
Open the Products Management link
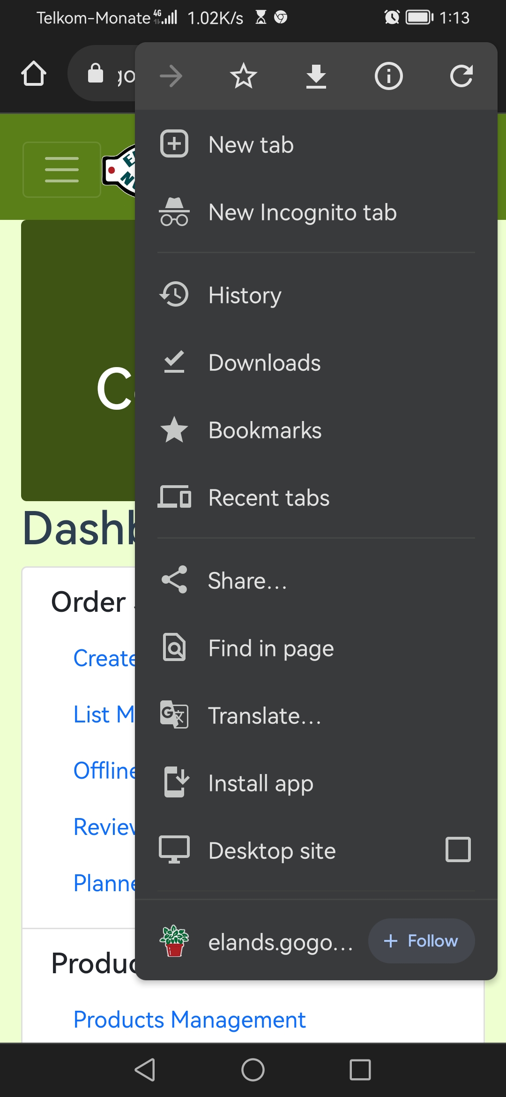tap(189, 1020)
